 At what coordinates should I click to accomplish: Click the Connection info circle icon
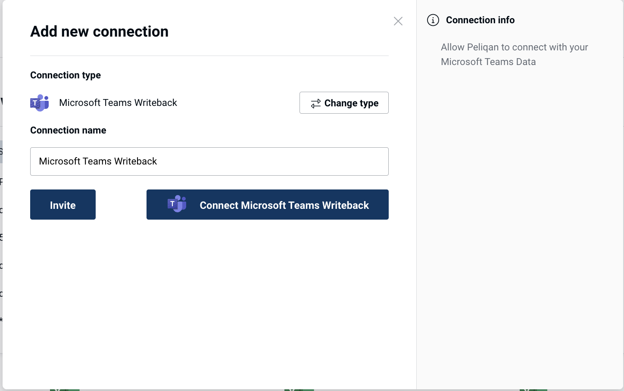(433, 20)
